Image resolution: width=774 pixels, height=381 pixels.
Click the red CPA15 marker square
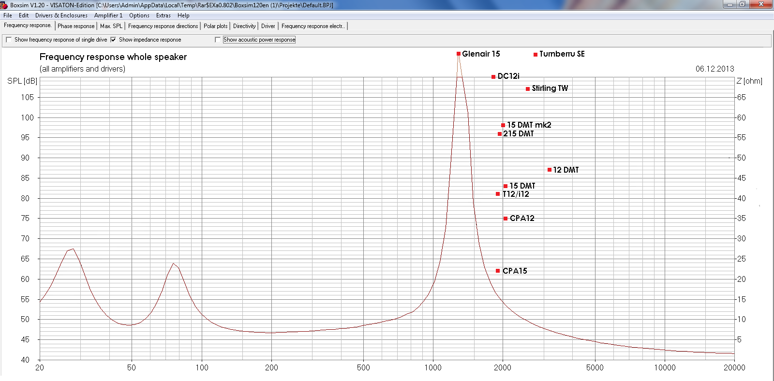pyautogui.click(x=498, y=271)
